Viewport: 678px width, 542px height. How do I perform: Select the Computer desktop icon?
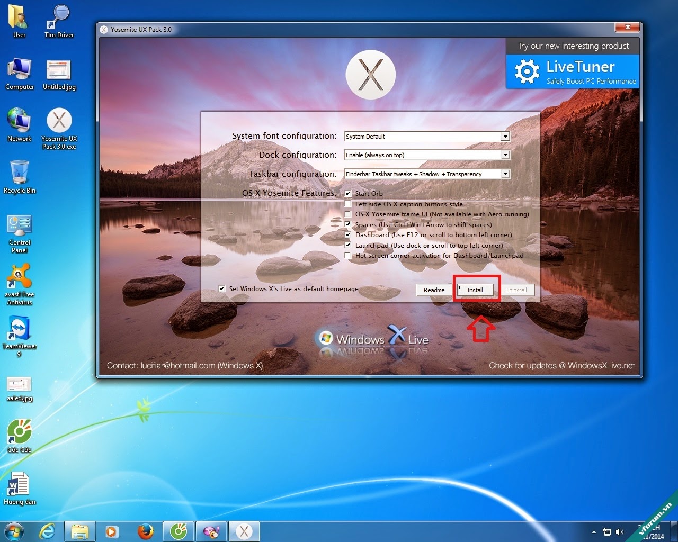(x=20, y=74)
